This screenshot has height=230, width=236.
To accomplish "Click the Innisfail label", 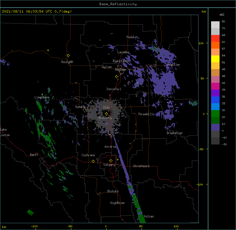I will [114, 89].
